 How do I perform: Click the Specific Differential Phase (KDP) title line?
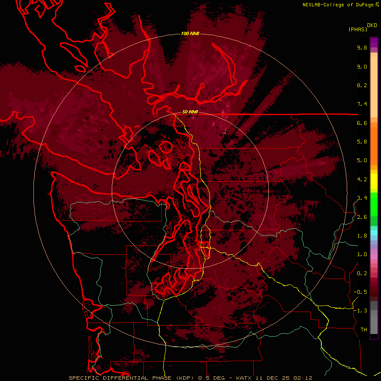point(190,378)
